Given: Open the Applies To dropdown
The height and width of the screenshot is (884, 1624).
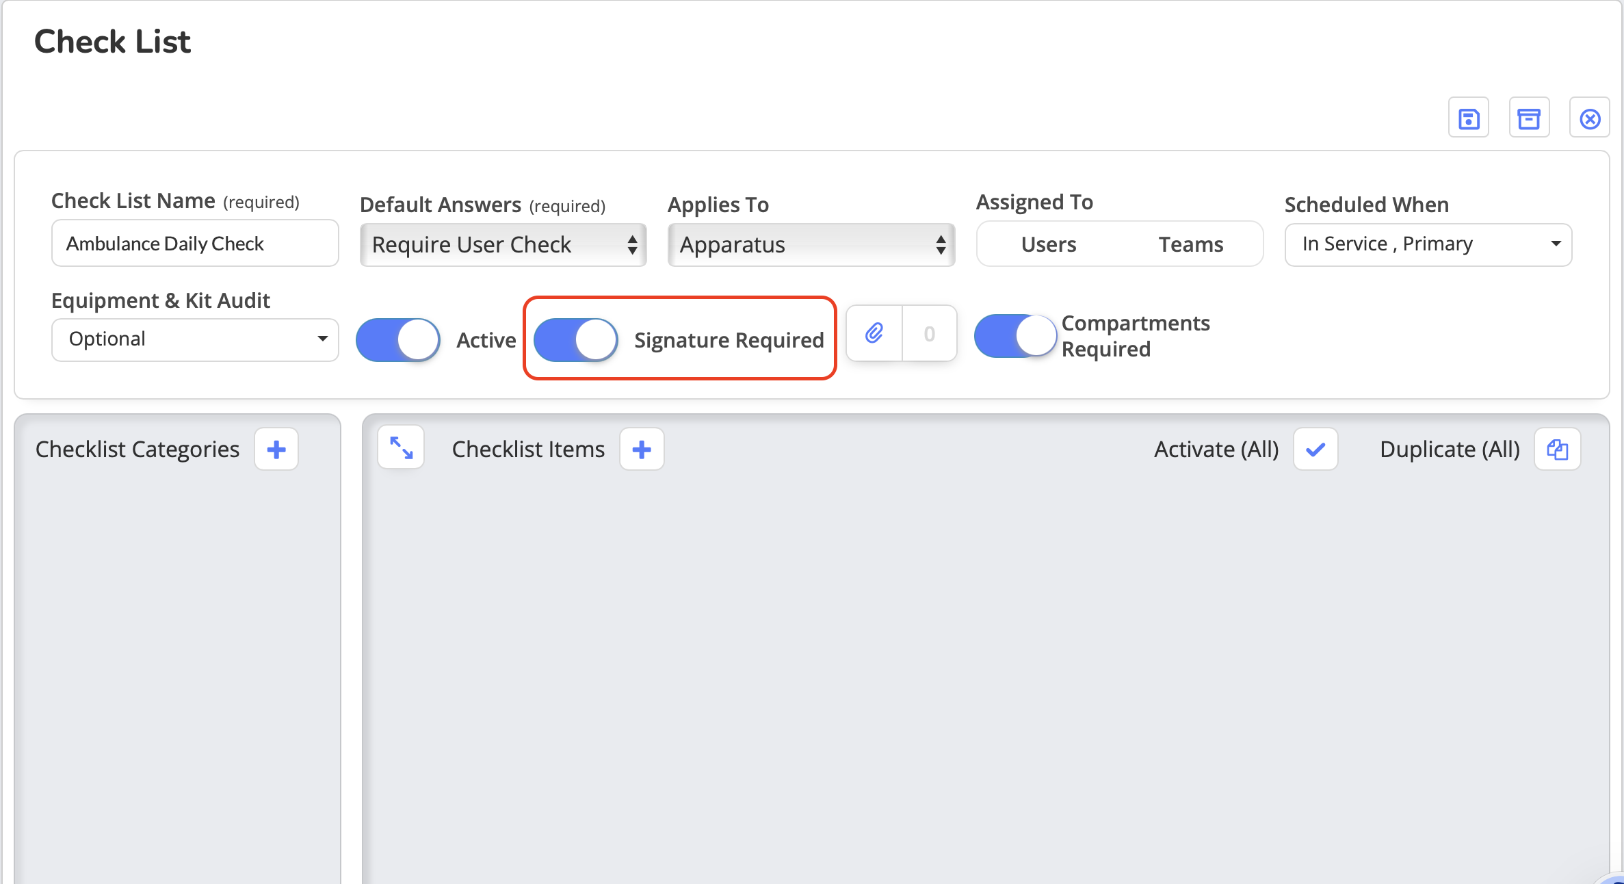Looking at the screenshot, I should tap(811, 245).
